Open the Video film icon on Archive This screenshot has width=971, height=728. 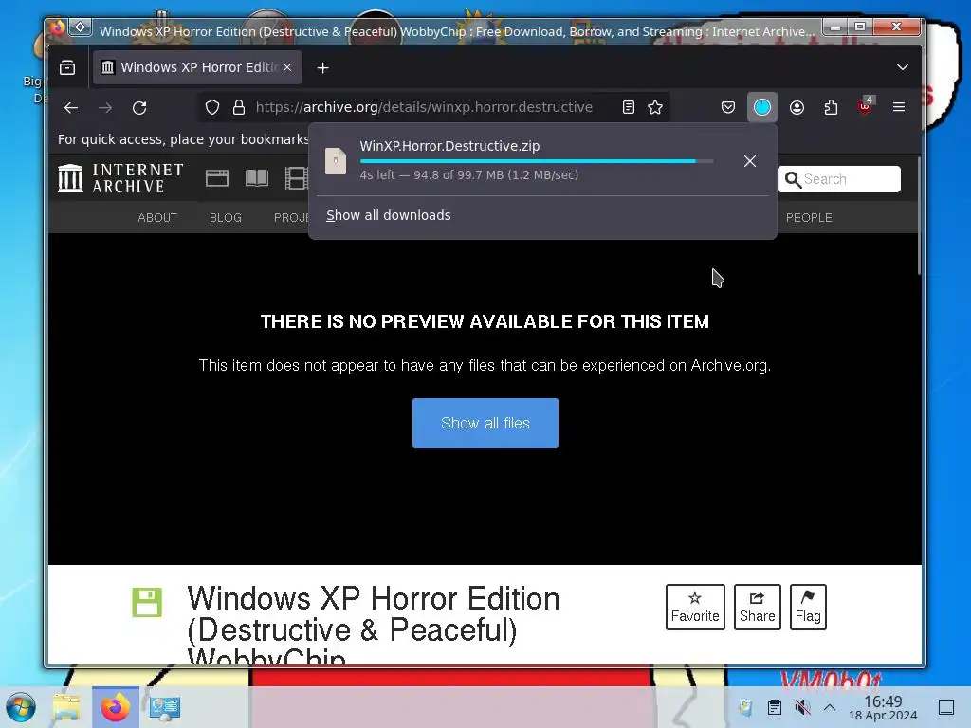tap(296, 178)
